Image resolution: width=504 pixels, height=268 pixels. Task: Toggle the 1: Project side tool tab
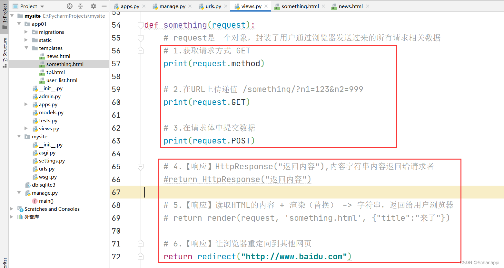click(5, 16)
